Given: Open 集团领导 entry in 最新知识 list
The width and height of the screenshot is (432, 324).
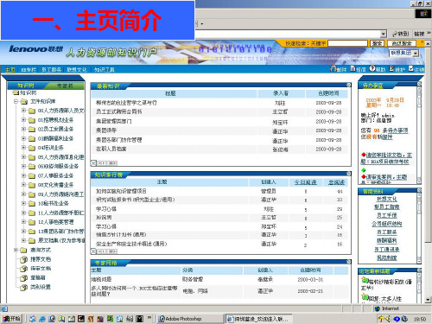Looking at the screenshot, I should click(x=106, y=130).
